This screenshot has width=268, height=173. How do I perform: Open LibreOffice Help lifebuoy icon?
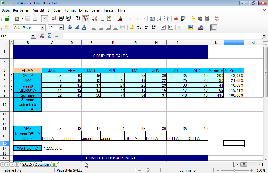217,18
